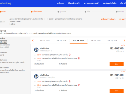This screenshot has width=126, height=94.
Task: Click share icon beside แชร์
Action: (x=120, y=19)
